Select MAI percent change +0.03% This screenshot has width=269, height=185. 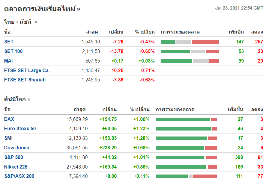click(x=147, y=61)
